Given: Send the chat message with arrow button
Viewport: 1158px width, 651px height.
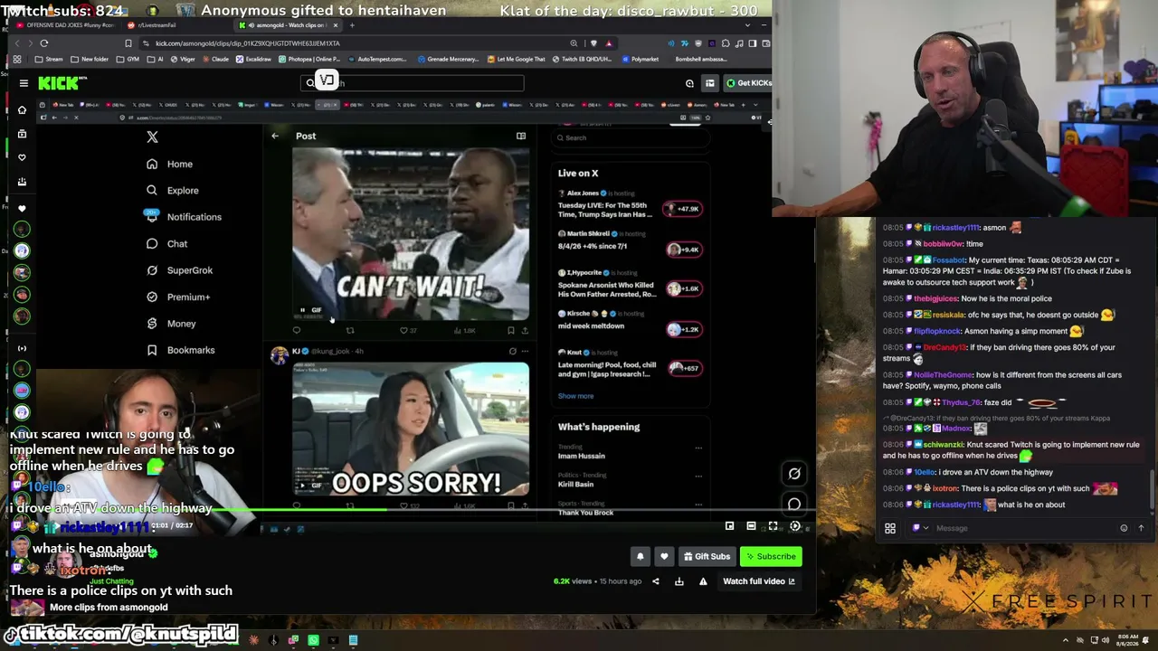Looking at the screenshot, I should [1141, 528].
